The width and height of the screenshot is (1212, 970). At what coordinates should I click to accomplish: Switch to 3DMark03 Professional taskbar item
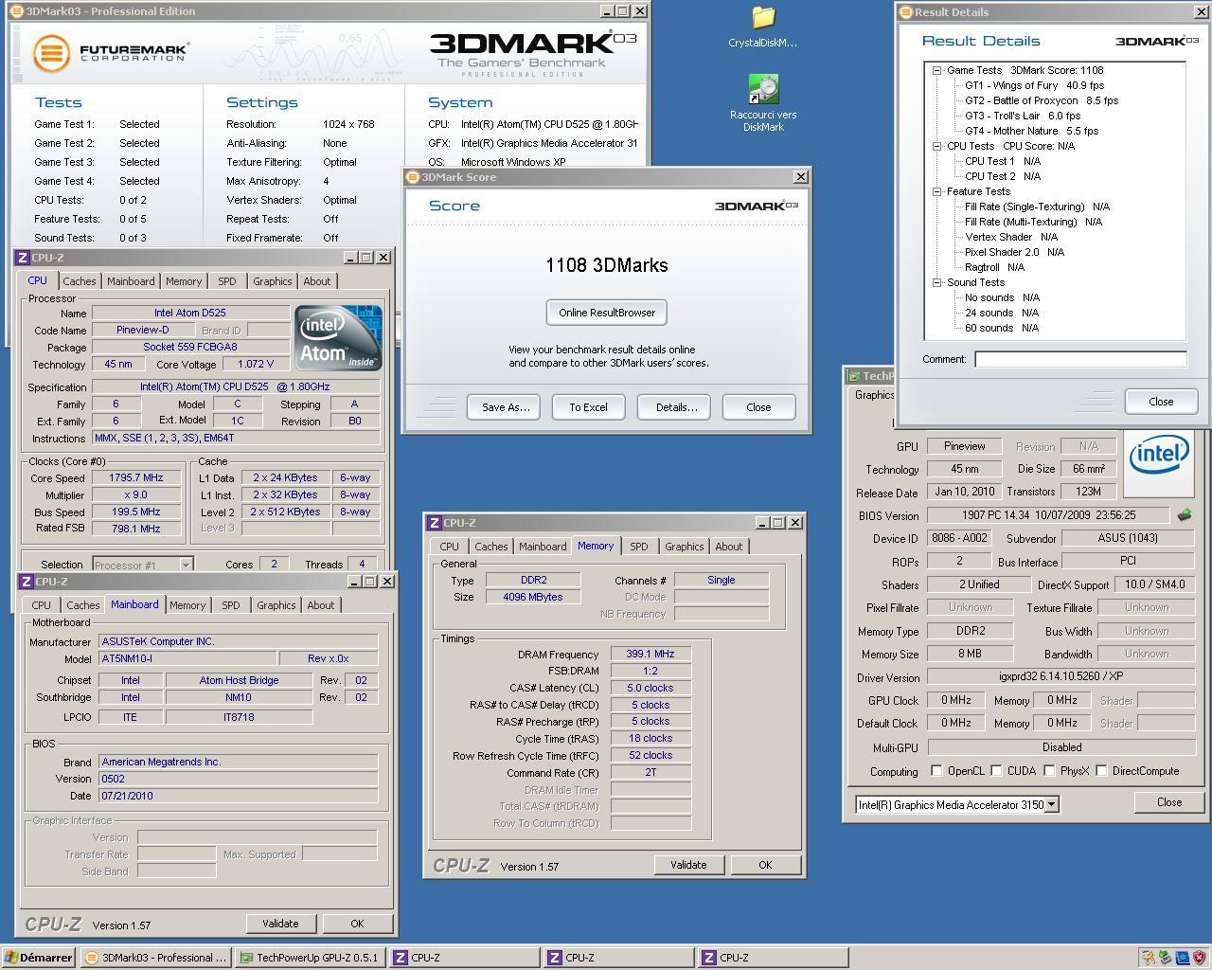click(x=156, y=958)
